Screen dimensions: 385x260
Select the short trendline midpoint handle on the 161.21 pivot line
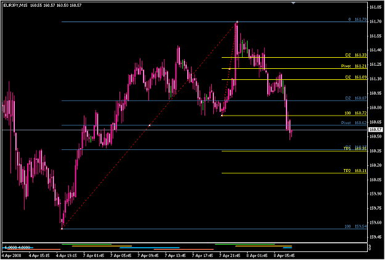tap(230, 69)
